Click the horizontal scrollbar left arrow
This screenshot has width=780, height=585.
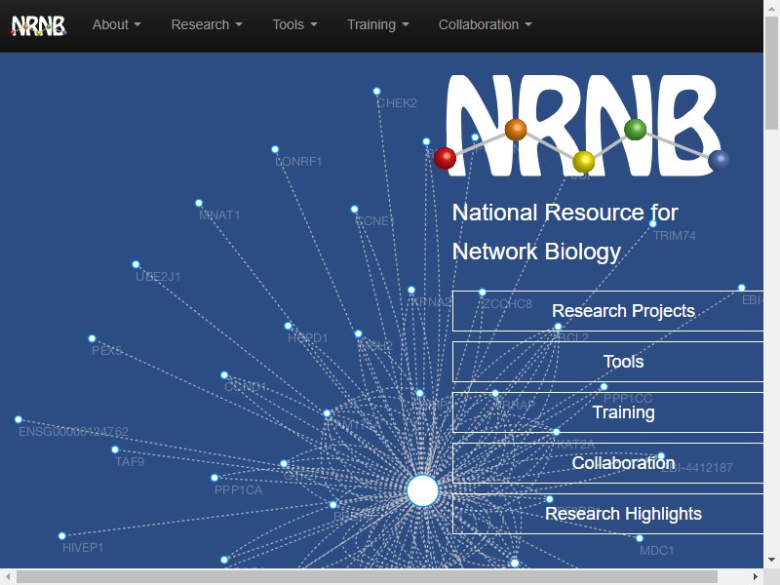[8, 577]
